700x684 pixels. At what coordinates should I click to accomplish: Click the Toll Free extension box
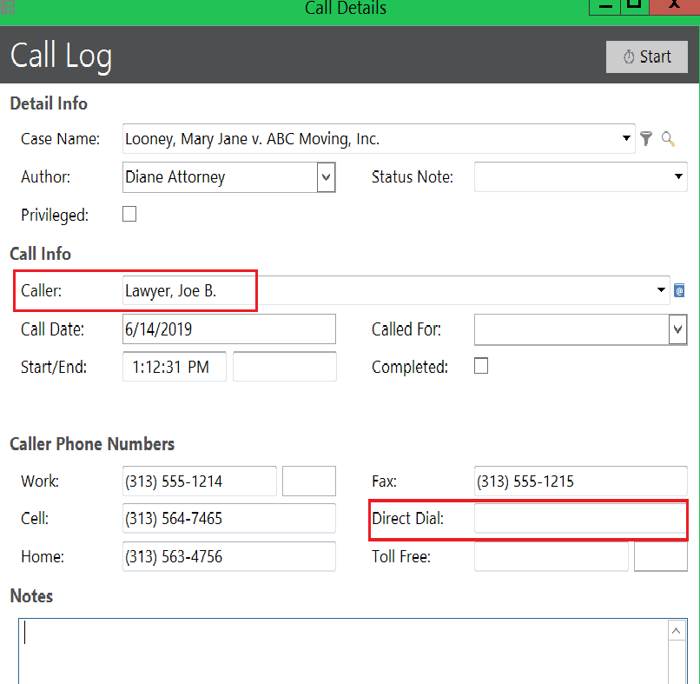tap(661, 556)
